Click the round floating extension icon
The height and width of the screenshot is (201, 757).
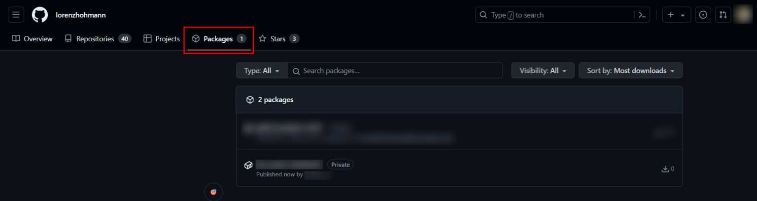pos(213,192)
